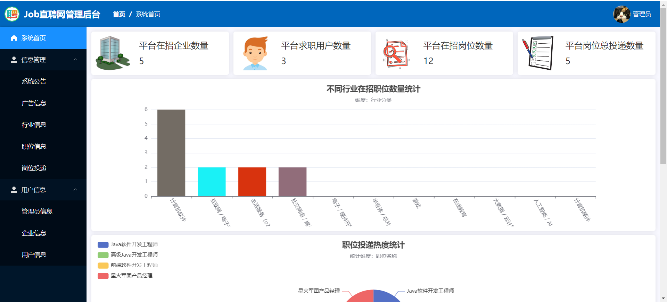Toggle Java软件开发工程师 legend swatch

(x=103, y=245)
